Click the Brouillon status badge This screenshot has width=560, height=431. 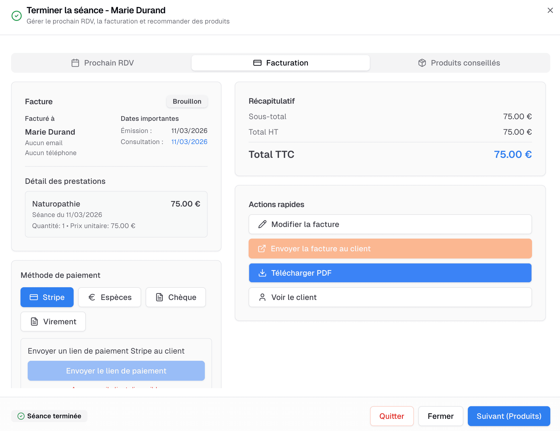[187, 101]
